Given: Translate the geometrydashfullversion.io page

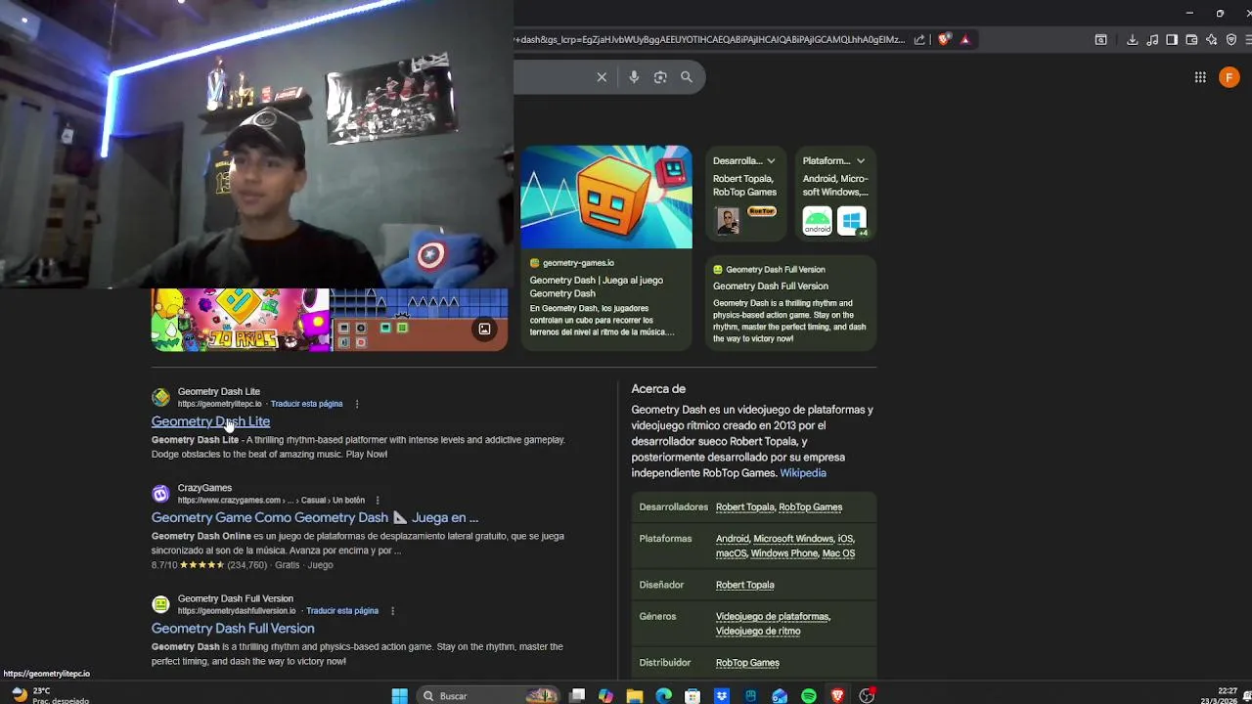Looking at the screenshot, I should (x=342, y=611).
